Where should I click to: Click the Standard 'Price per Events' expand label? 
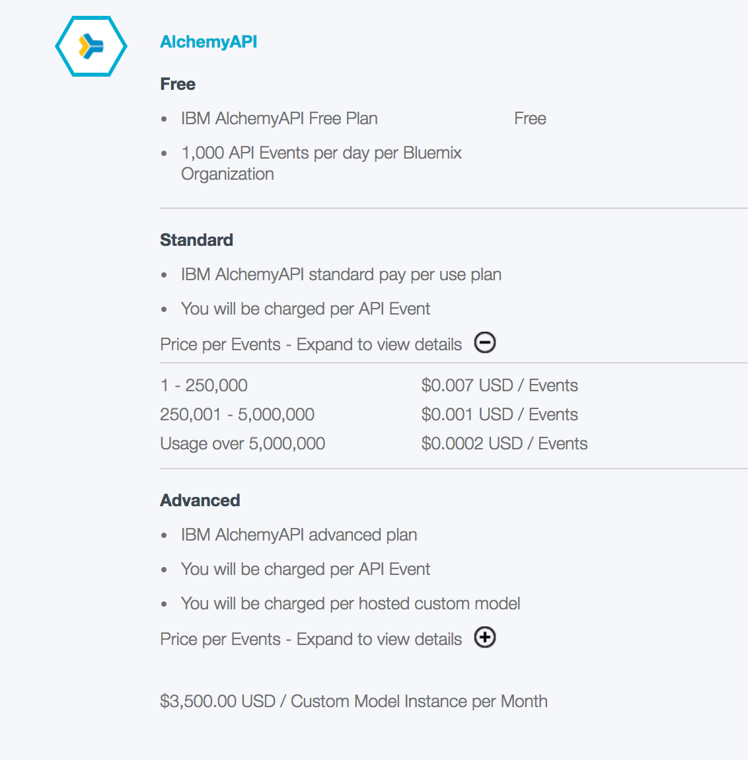tap(311, 344)
